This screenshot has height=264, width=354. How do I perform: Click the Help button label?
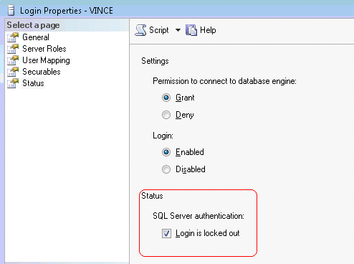pos(208,30)
